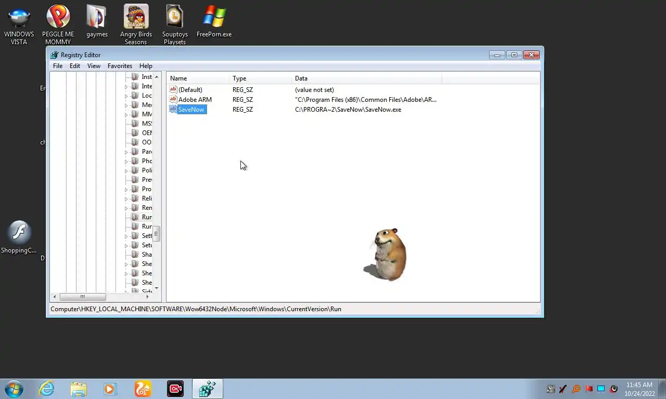Expand the Poli registry key

[x=126, y=171]
